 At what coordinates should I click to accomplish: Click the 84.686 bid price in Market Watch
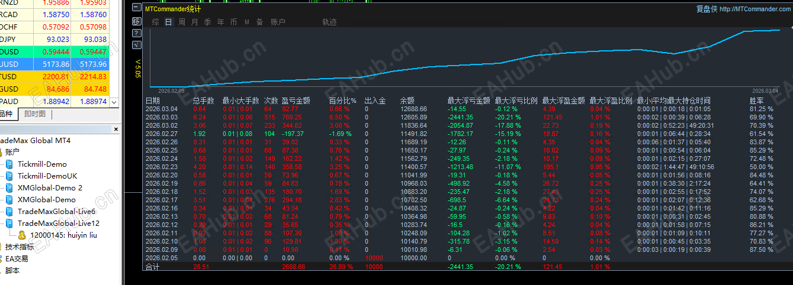[x=58, y=89]
